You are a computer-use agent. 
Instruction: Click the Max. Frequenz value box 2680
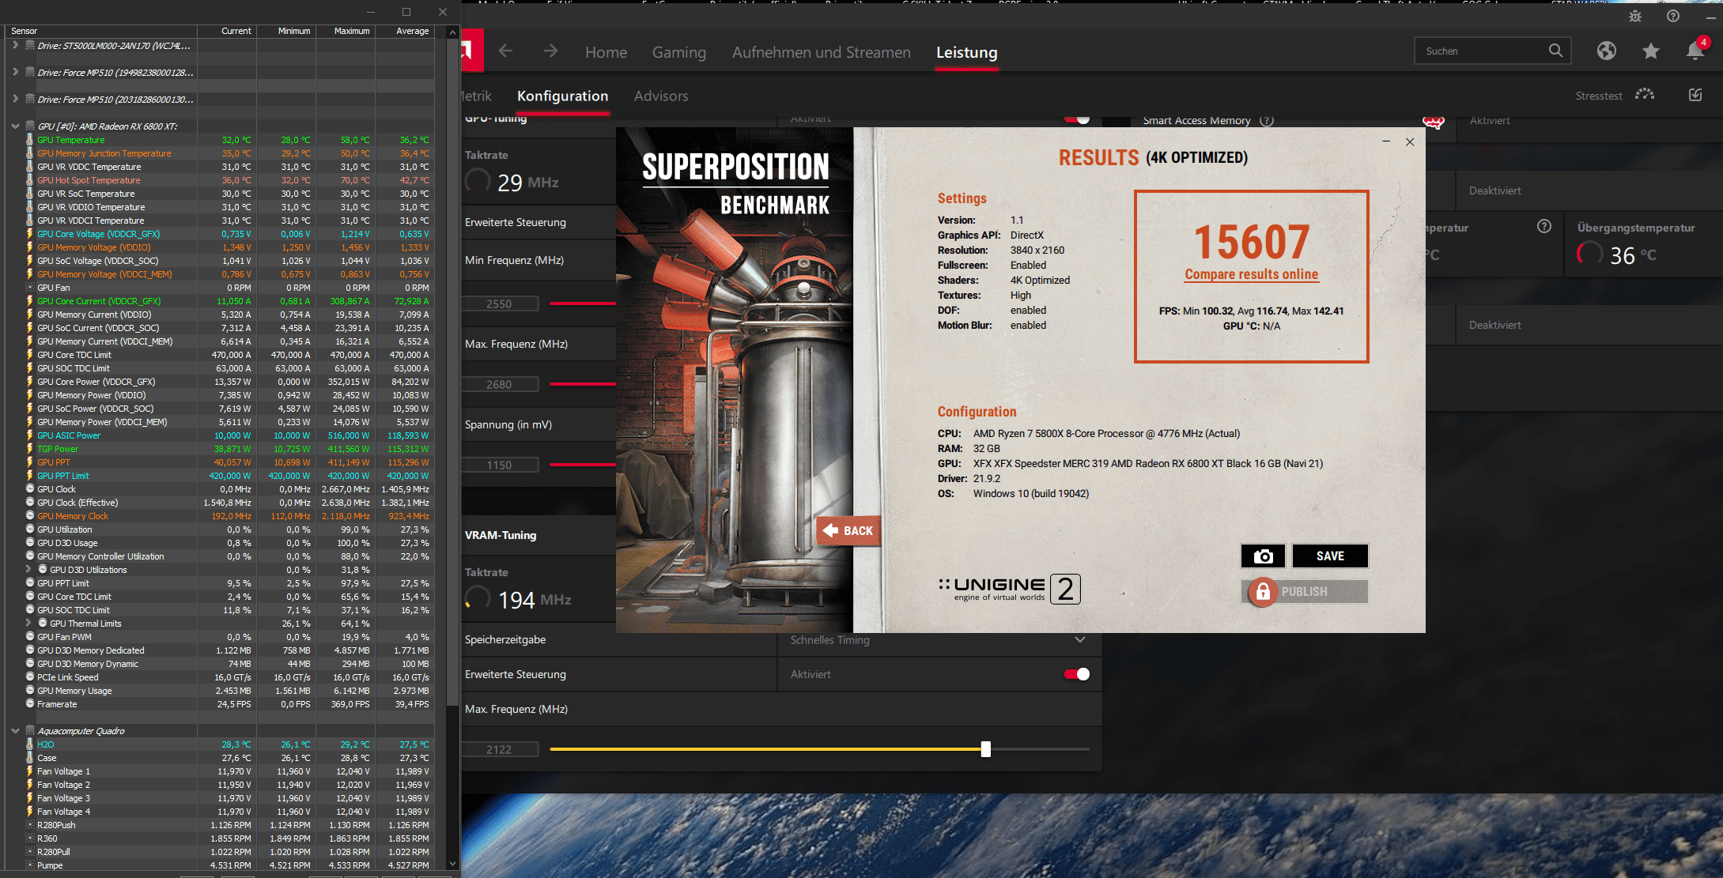[x=499, y=384]
